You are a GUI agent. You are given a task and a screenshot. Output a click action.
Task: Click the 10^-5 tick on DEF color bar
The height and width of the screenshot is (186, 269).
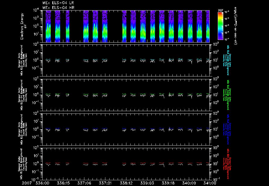pyautogui.click(x=227, y=26)
